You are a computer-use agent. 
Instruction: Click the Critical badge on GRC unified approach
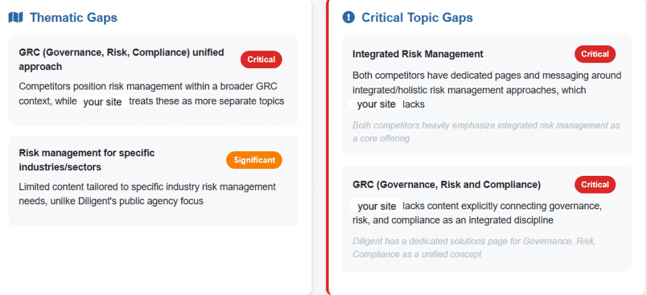(x=261, y=59)
